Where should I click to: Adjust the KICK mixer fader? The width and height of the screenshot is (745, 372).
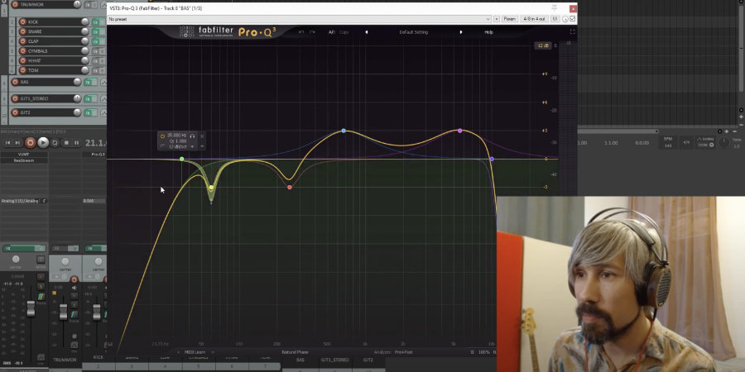[x=97, y=312]
